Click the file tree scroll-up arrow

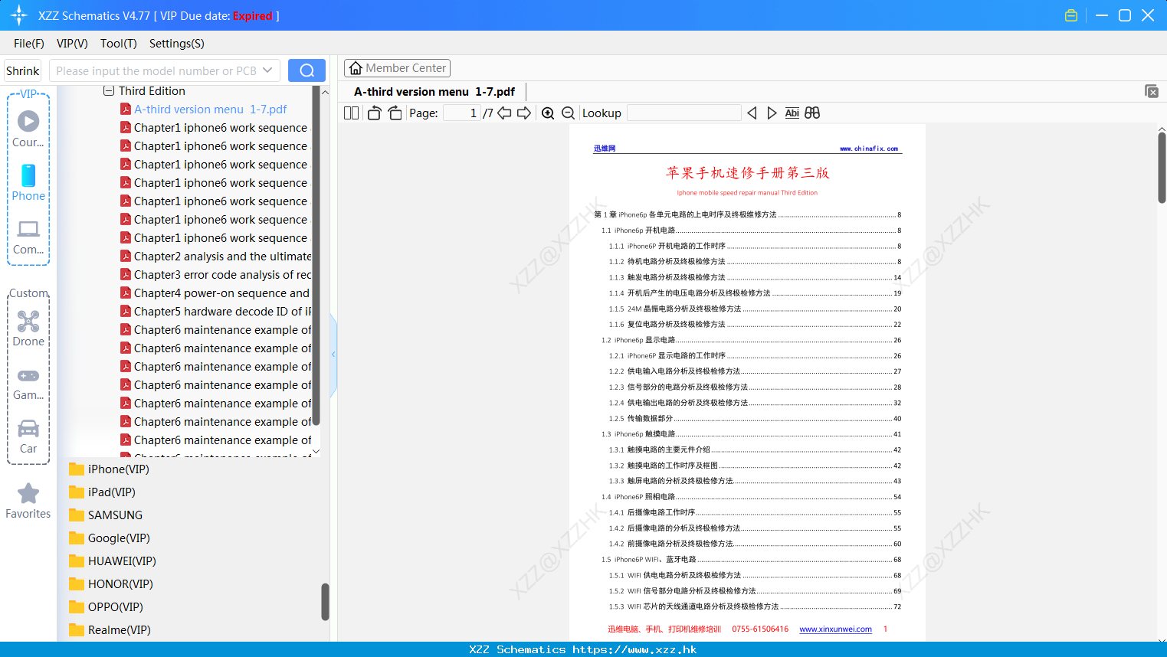[325, 92]
